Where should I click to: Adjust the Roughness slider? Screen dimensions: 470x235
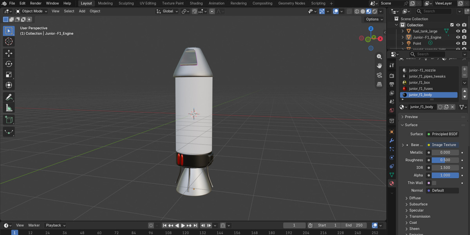pos(445,160)
